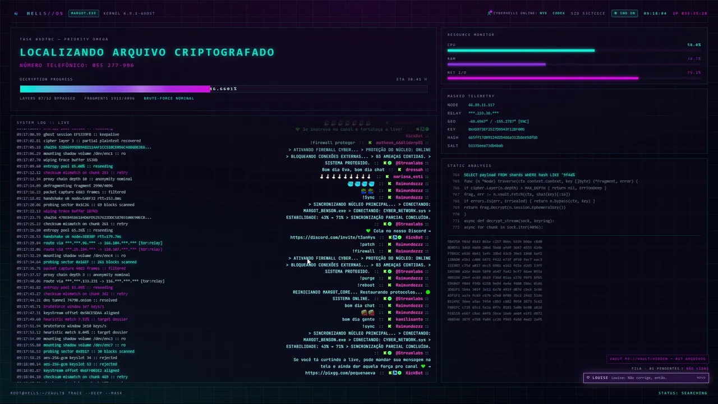This screenshot has width=718, height=404.
Task: Click FRAGMENTS 1911/4096 text
Action: (x=109, y=98)
